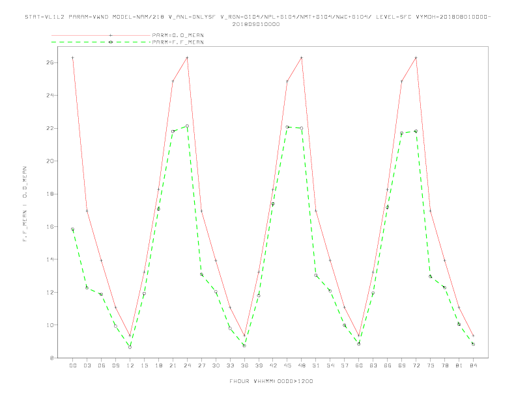516x398 pixels.
Task: Click x-axis tick label 54
Action: click(x=330, y=365)
